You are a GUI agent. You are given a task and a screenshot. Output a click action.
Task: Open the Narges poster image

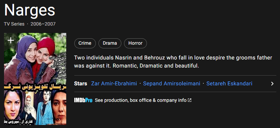35,79
